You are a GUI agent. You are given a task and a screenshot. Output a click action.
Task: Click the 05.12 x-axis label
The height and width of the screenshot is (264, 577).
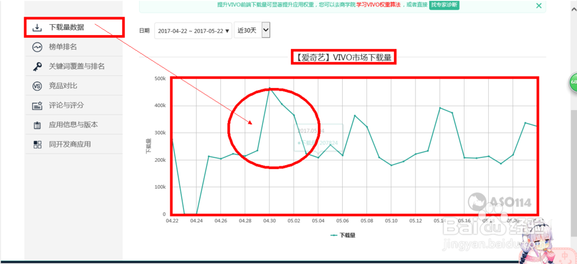(x=415, y=221)
